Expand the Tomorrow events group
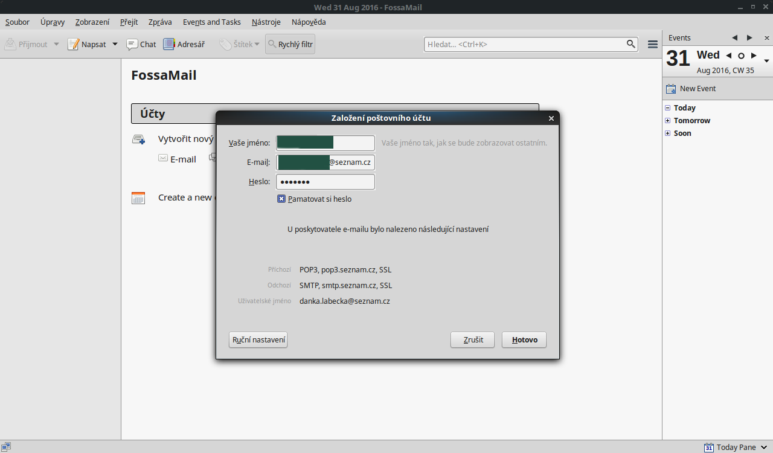 pos(667,121)
